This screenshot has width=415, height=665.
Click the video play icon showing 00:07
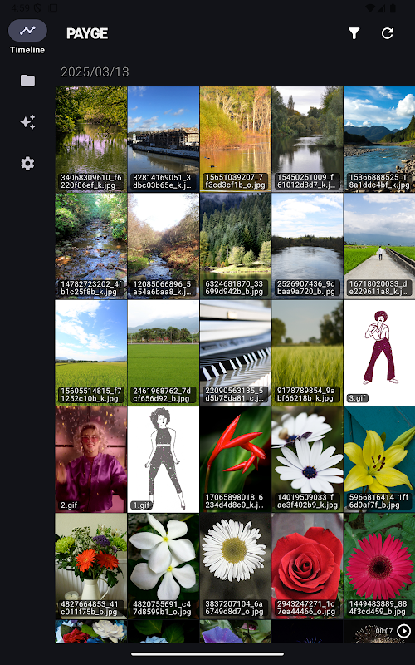click(x=403, y=631)
